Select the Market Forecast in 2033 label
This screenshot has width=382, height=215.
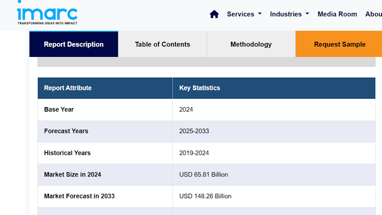point(79,196)
